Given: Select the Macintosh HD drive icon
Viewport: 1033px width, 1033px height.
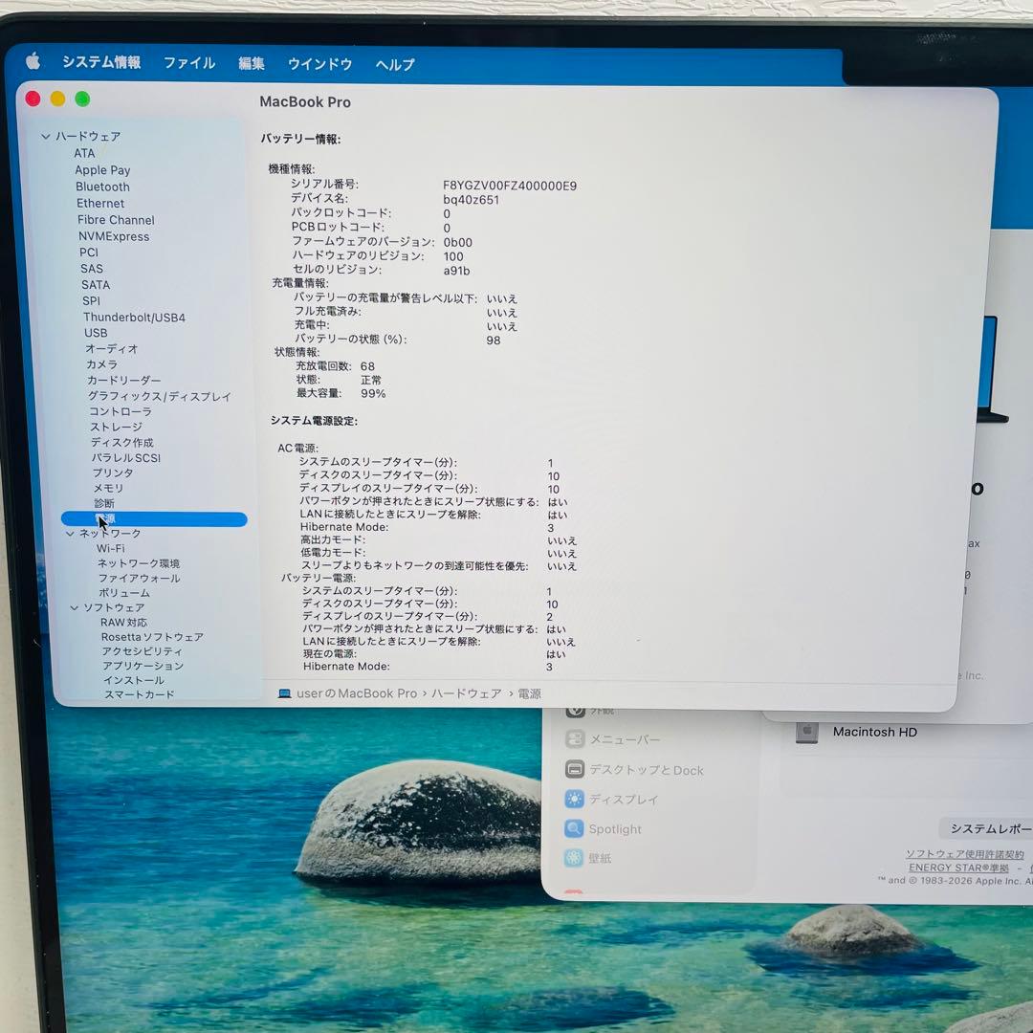Looking at the screenshot, I should 806,731.
